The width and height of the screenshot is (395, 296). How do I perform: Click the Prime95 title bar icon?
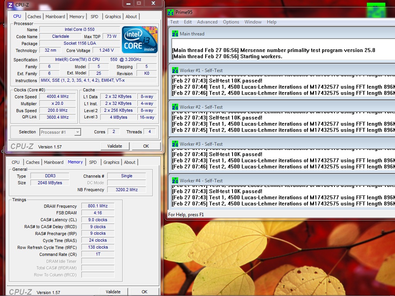coord(170,12)
